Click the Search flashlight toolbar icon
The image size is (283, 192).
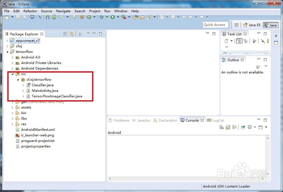pyautogui.click(x=149, y=17)
